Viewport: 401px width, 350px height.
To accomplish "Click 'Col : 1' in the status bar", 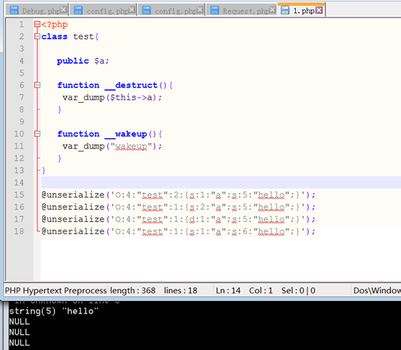I will coord(261,291).
